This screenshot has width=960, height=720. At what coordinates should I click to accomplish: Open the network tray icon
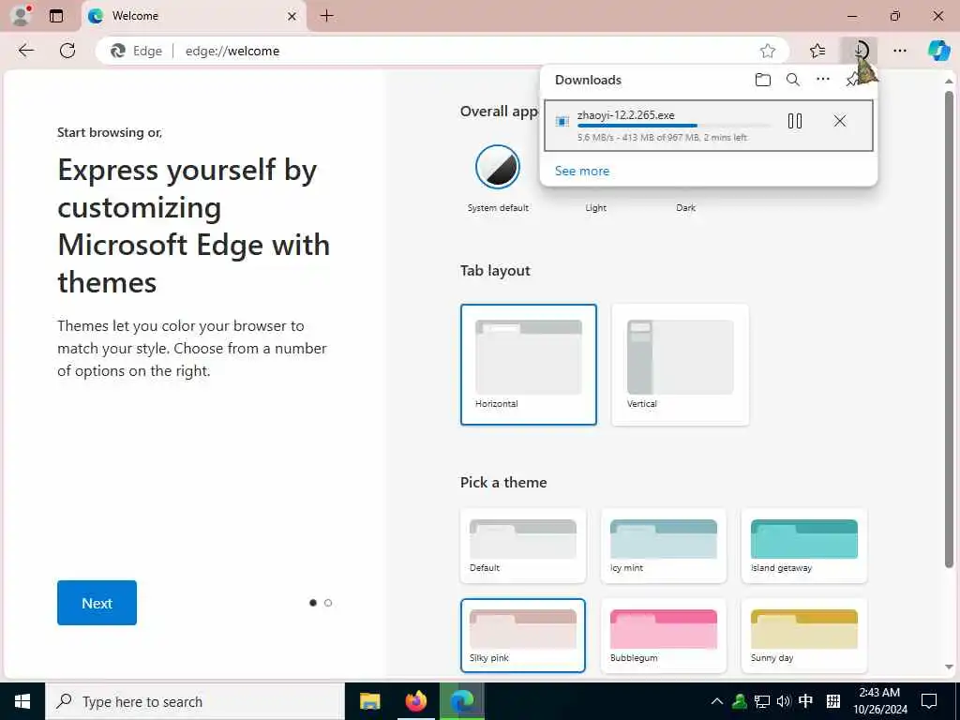[761, 701]
